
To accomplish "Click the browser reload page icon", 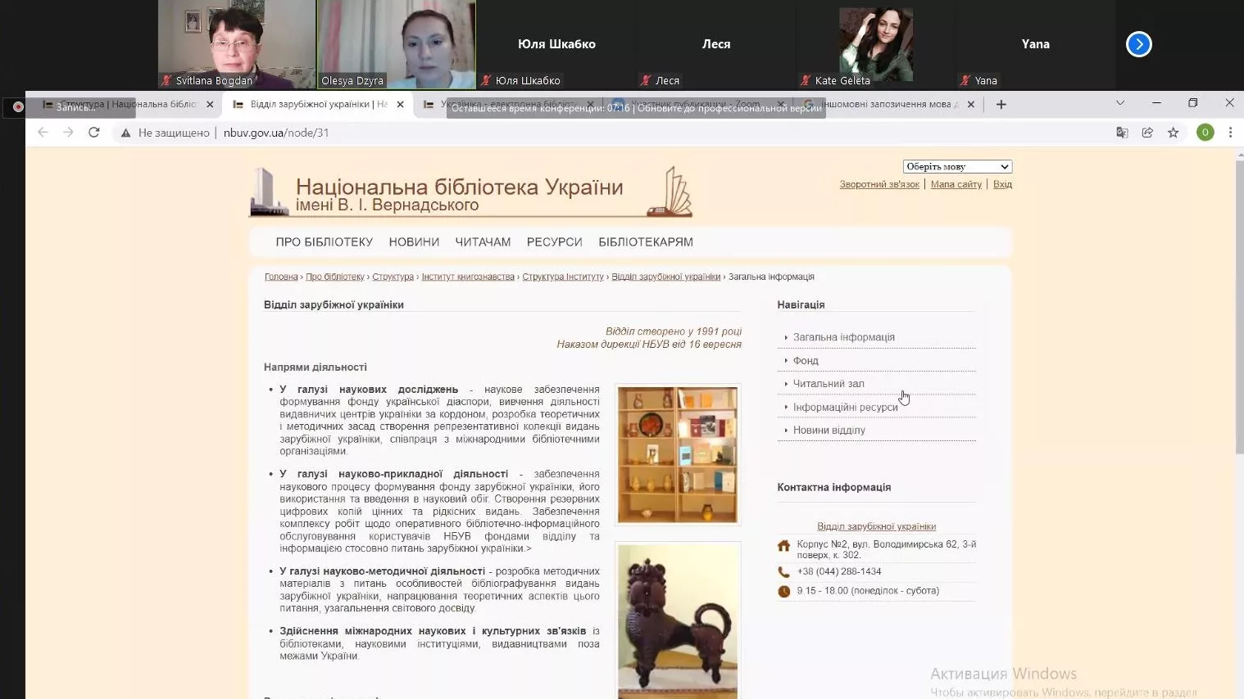I will (x=94, y=133).
